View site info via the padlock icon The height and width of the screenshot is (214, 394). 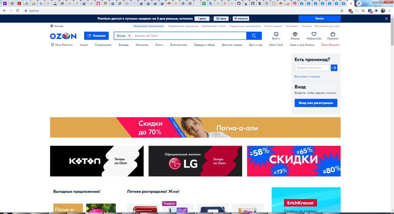coord(26,10)
